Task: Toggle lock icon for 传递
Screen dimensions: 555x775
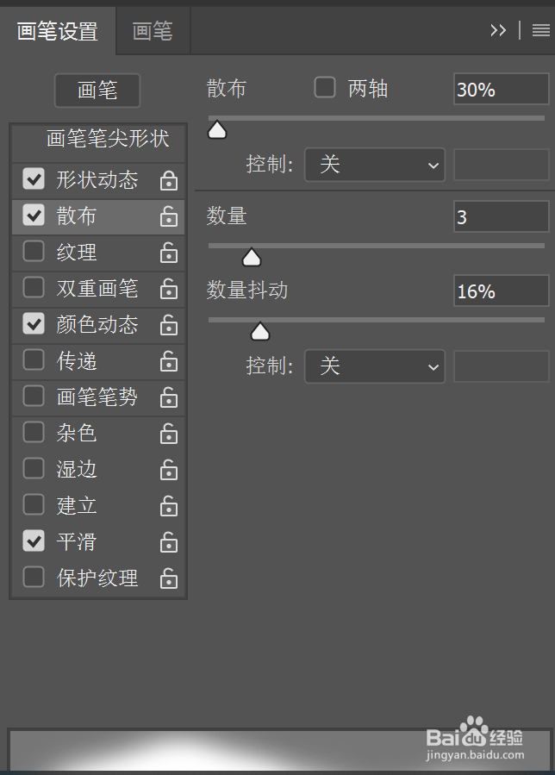Action: pyautogui.click(x=169, y=361)
